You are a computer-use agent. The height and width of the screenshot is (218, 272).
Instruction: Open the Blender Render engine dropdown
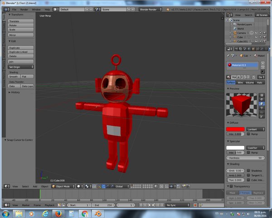pos(151,10)
